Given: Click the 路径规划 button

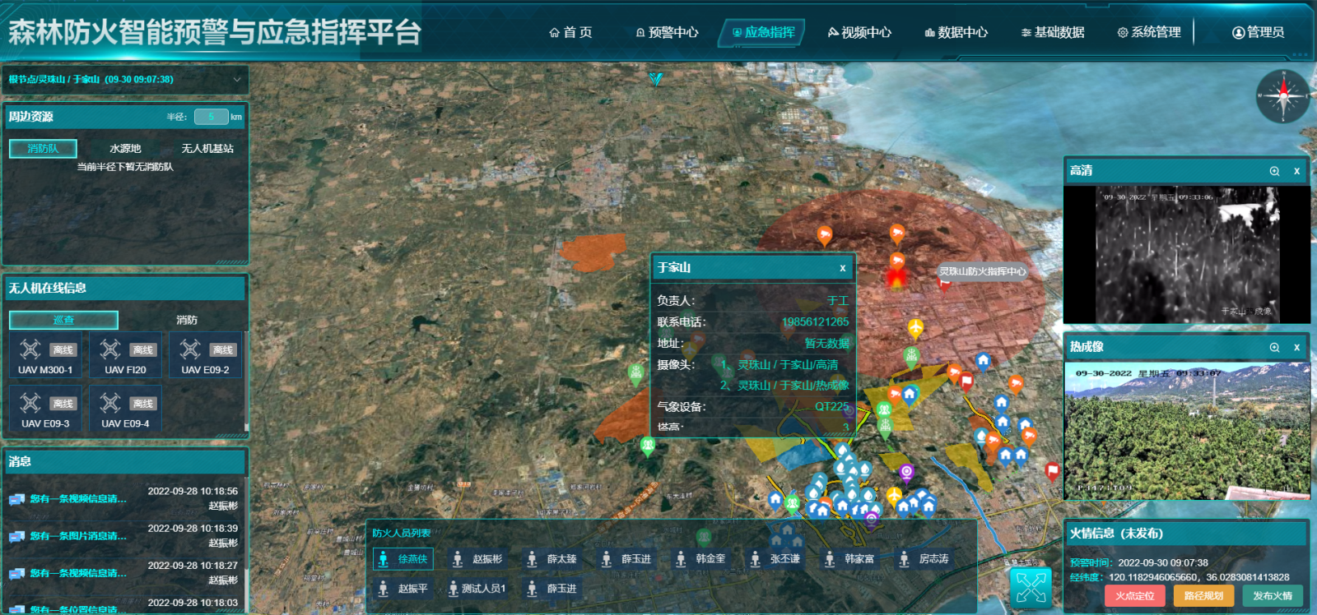Looking at the screenshot, I should pos(1203,596).
